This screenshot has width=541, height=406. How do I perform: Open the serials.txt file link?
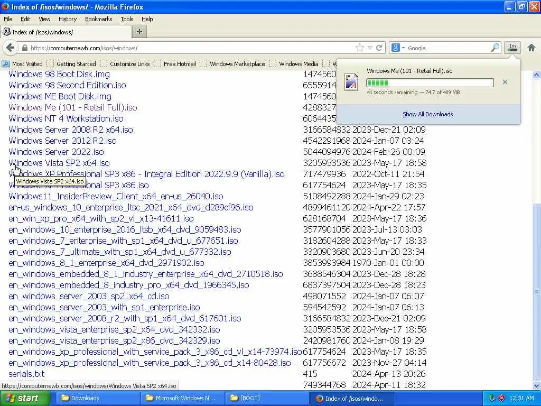pyautogui.click(x=26, y=374)
